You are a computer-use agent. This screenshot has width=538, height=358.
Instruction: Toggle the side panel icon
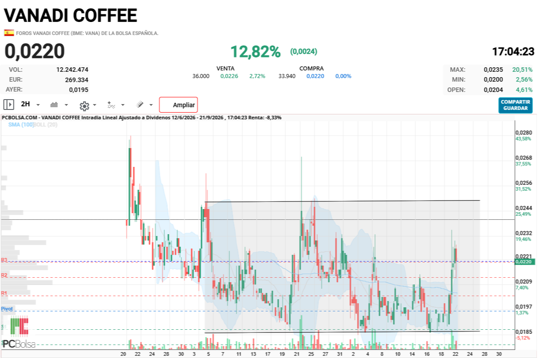point(9,105)
